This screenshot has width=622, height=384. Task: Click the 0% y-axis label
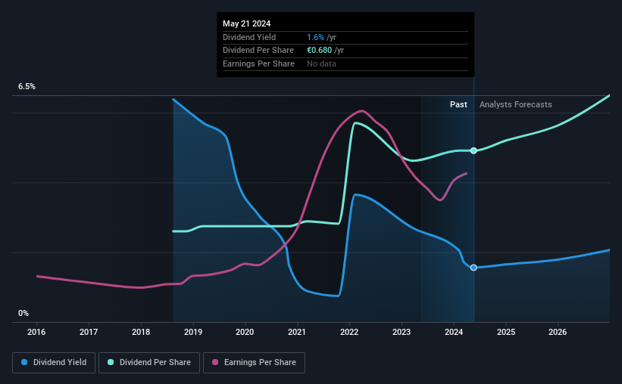[x=23, y=313]
